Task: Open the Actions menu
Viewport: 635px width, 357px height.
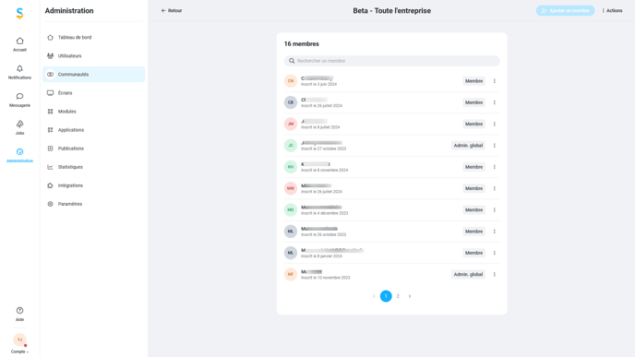Action: click(612, 10)
